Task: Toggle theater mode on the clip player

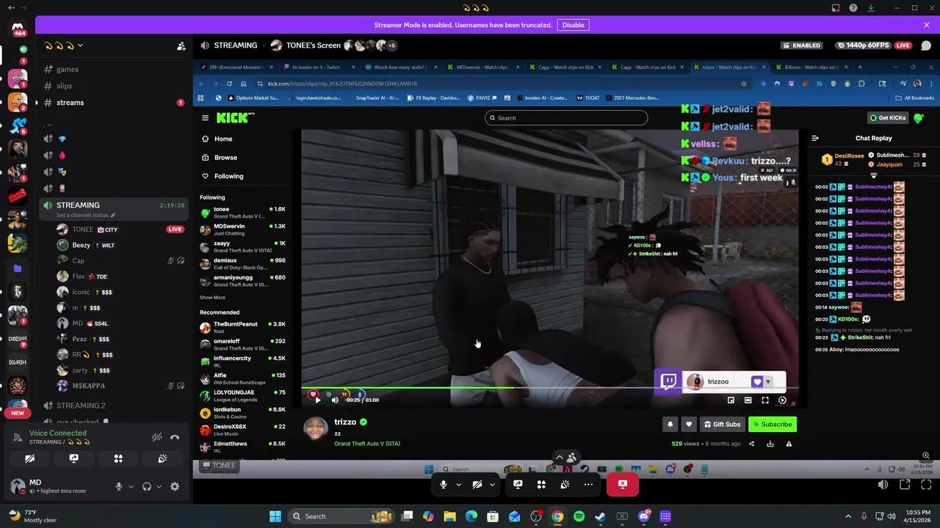Action: pos(748,400)
